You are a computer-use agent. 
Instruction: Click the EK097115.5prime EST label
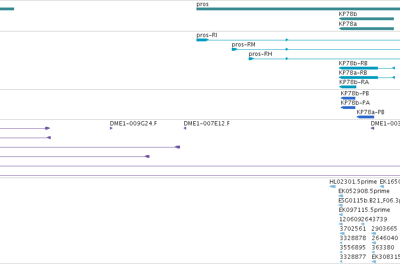pyautogui.click(x=364, y=210)
